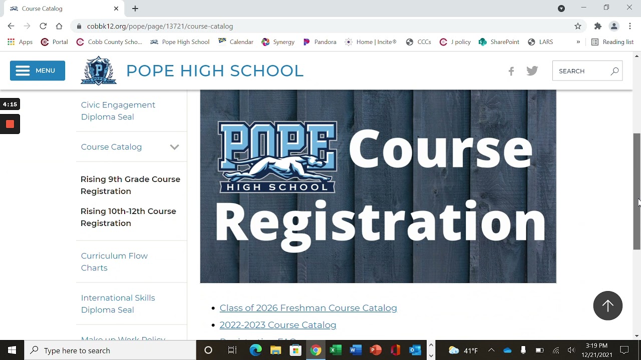Screen dimensions: 641x360
Task: Open PowerPoint from the taskbar
Action: point(376,350)
